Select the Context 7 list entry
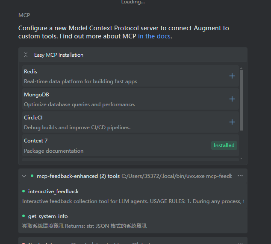This screenshot has width=271, height=244. (x=130, y=145)
